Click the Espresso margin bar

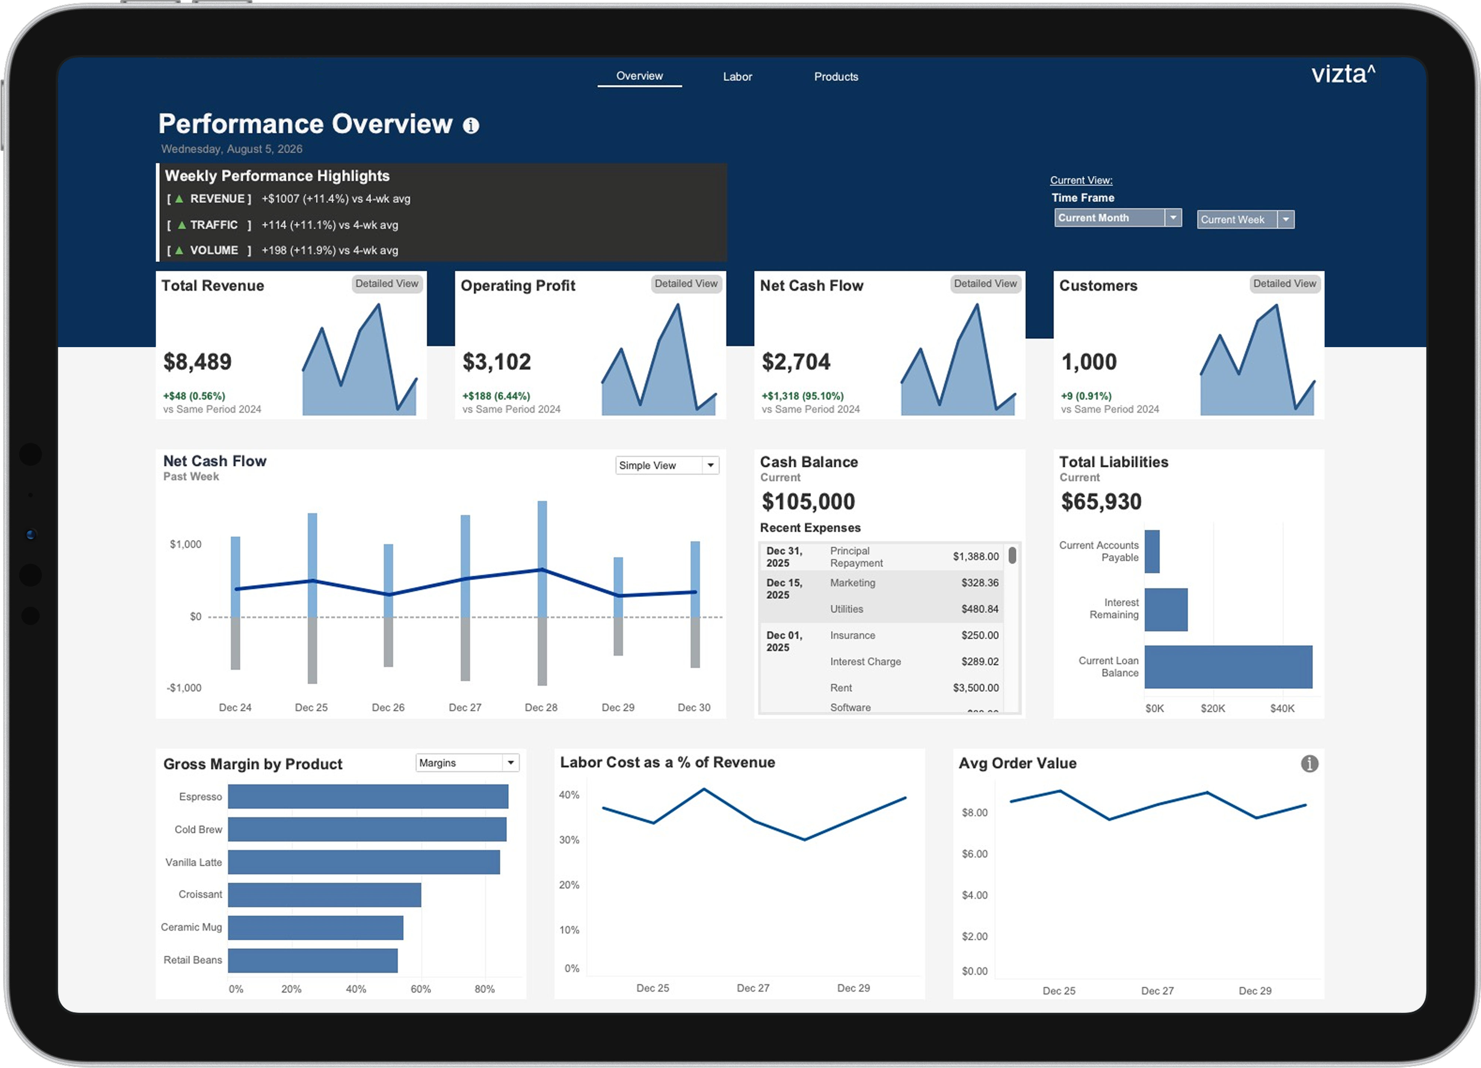pyautogui.click(x=368, y=796)
